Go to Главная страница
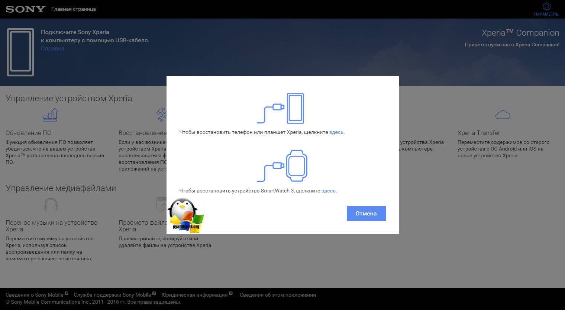The height and width of the screenshot is (310, 565). [73, 9]
